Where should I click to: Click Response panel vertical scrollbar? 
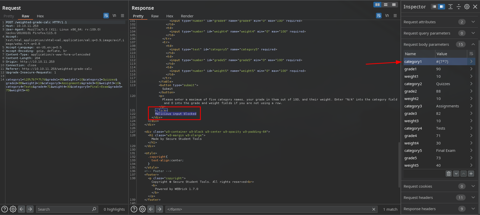(x=399, y=165)
